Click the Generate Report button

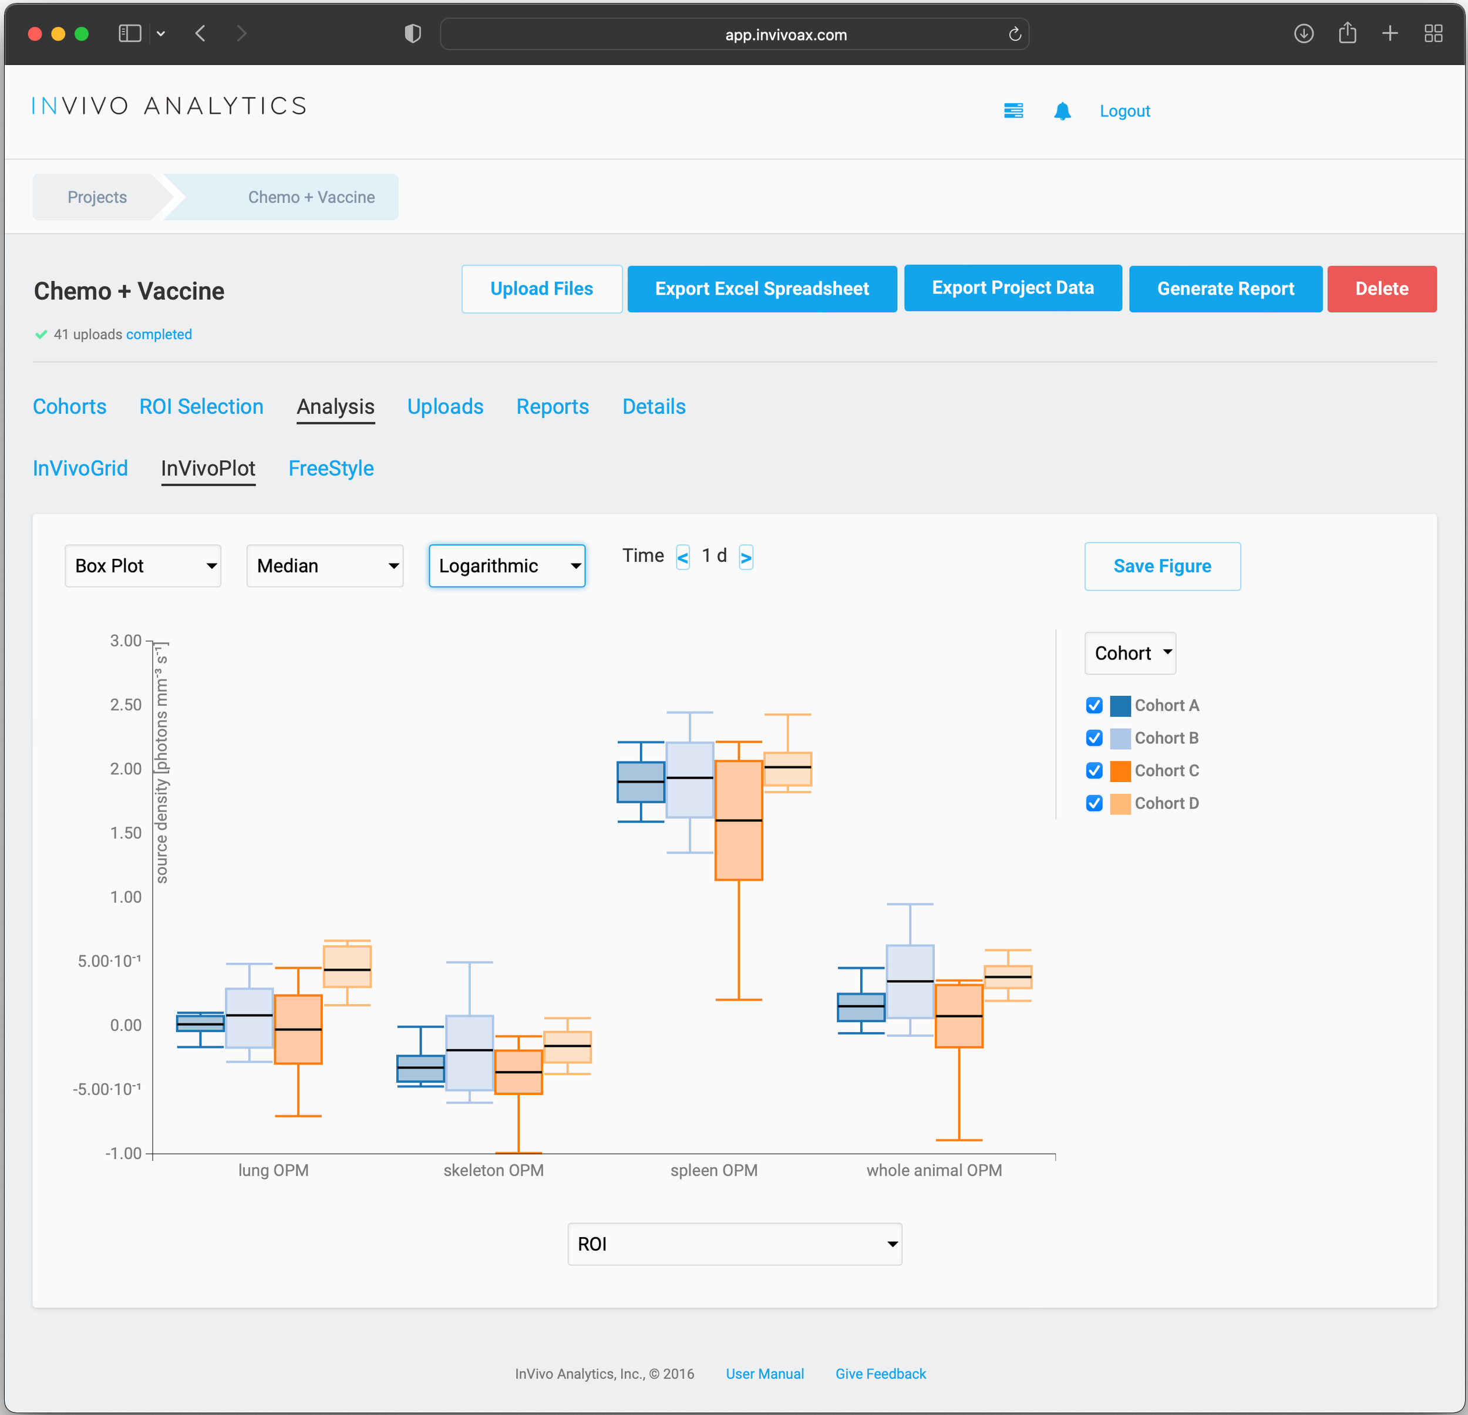1225,288
